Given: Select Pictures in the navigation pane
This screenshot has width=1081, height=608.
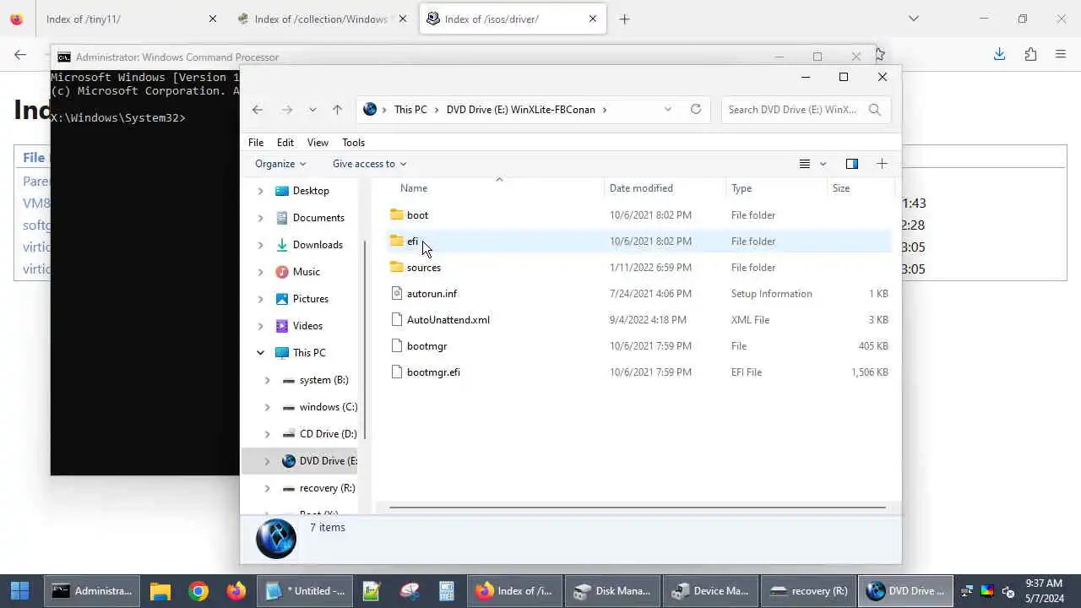Looking at the screenshot, I should 310,299.
